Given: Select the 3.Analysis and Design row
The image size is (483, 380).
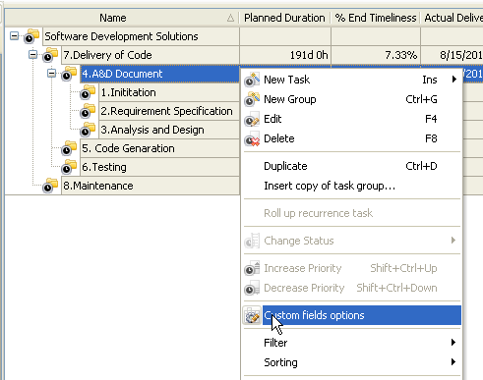Looking at the screenshot, I should click(169, 130).
